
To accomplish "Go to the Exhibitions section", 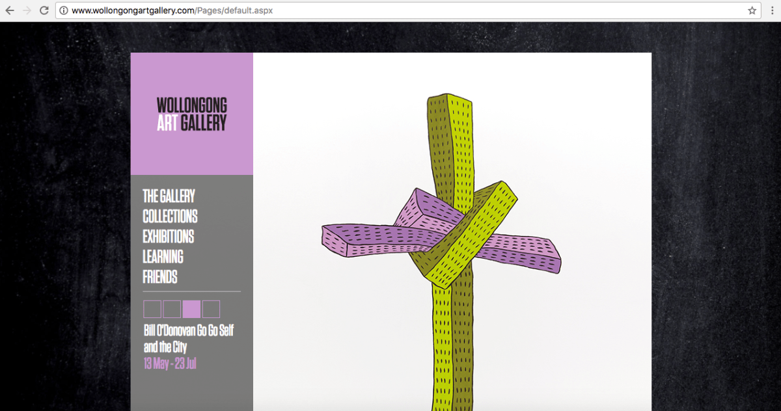I will tap(168, 237).
